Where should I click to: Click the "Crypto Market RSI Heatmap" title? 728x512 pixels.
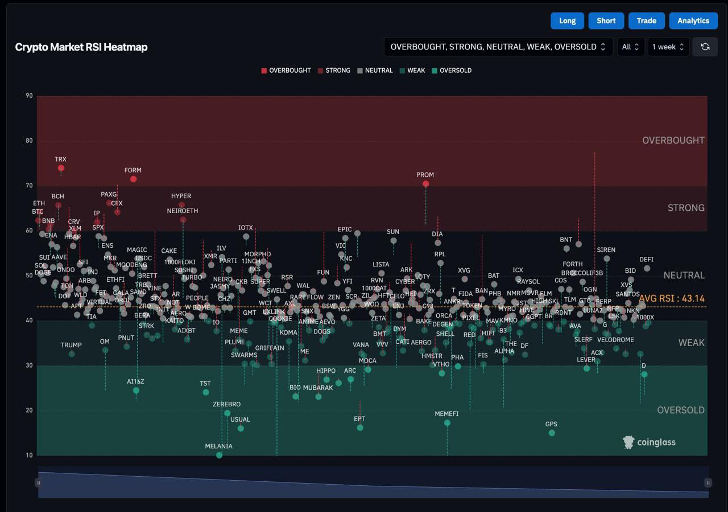[x=81, y=47]
